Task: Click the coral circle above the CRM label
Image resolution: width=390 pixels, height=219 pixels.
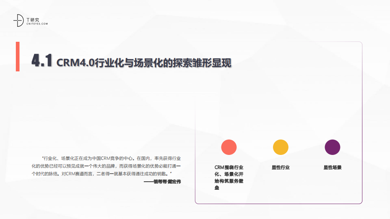Action: (x=229, y=147)
